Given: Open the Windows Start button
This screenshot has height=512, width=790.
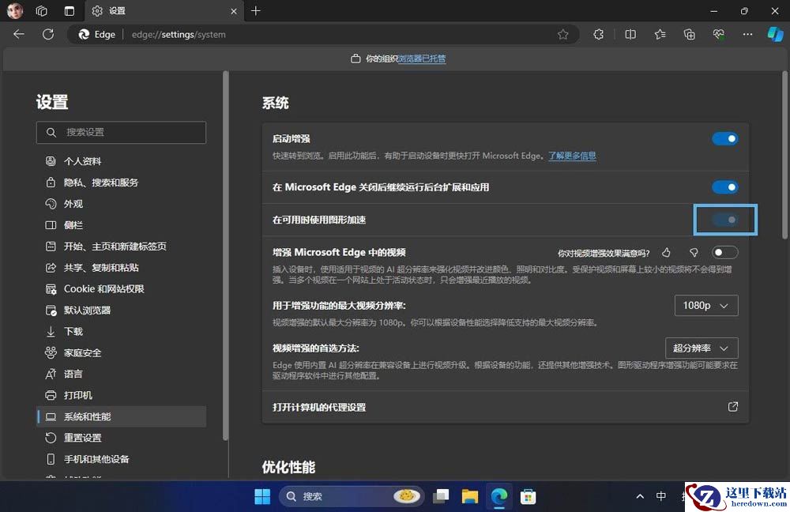Looking at the screenshot, I should coord(262,496).
